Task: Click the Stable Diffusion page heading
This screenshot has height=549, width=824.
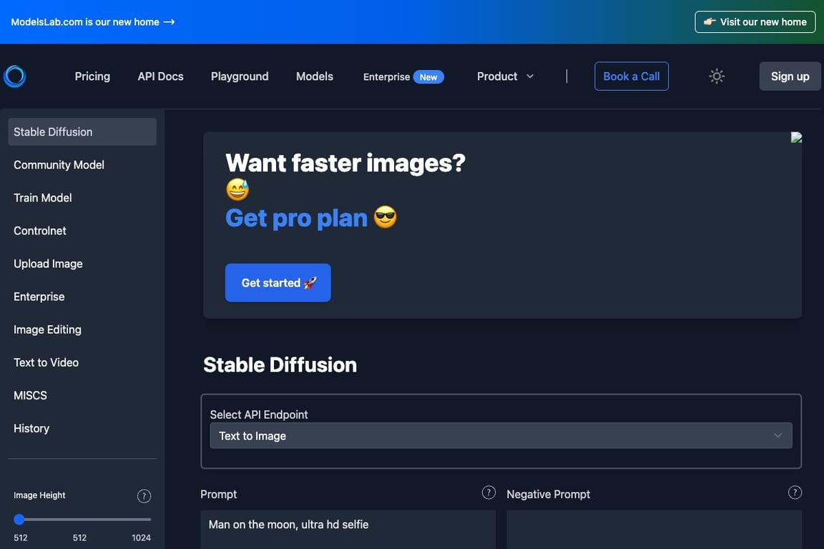Action: click(280, 365)
